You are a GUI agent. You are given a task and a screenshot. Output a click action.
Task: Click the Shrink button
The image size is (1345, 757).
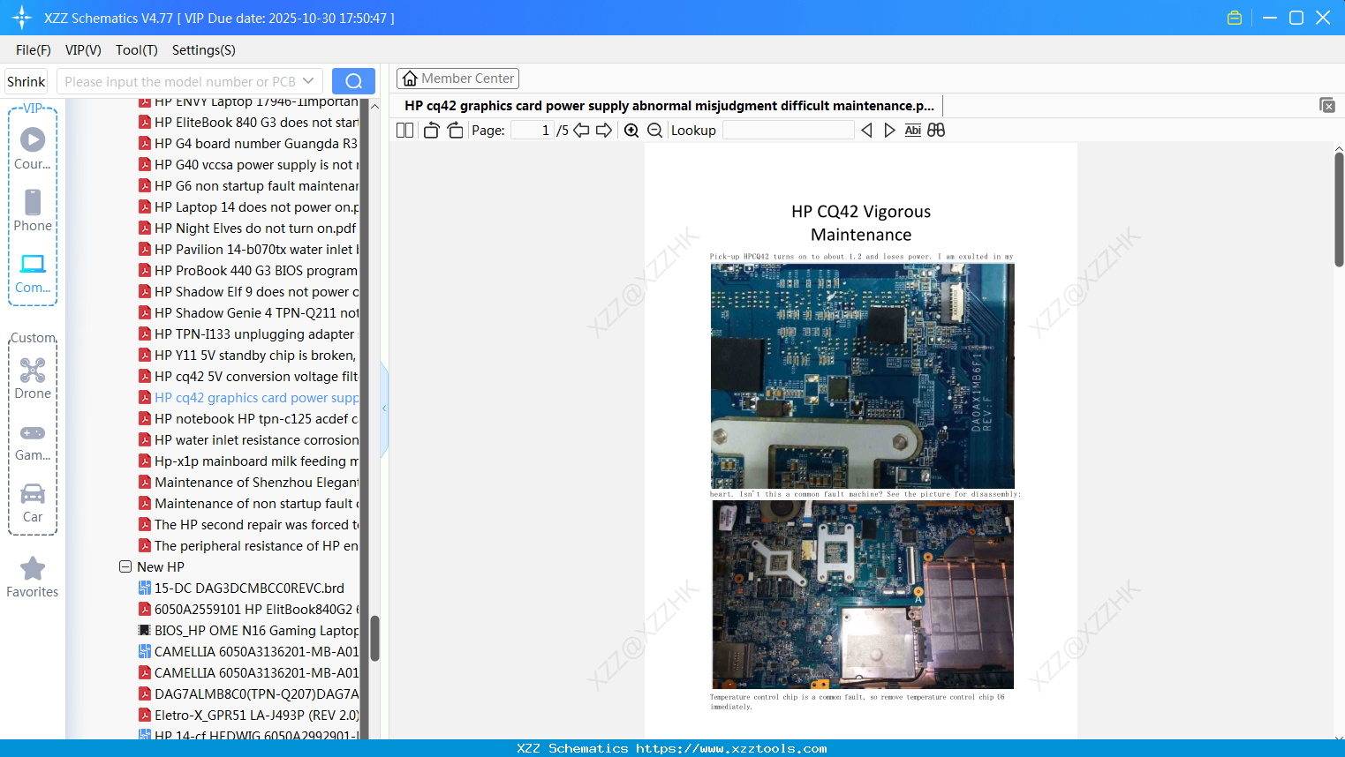(x=26, y=81)
